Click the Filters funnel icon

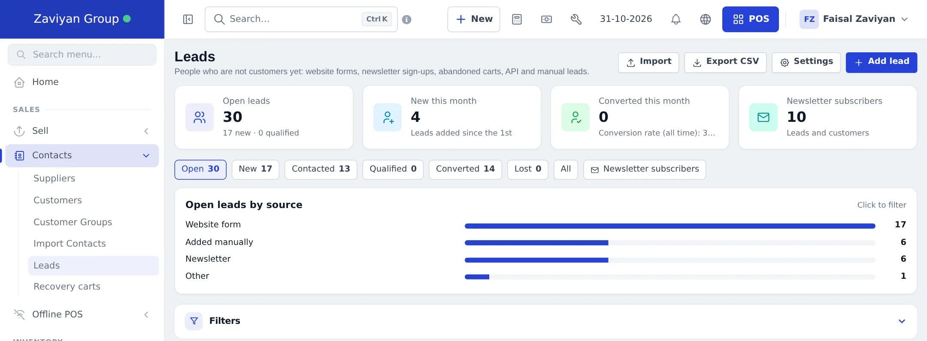click(194, 321)
